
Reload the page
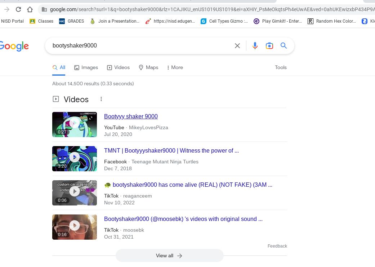18,9
